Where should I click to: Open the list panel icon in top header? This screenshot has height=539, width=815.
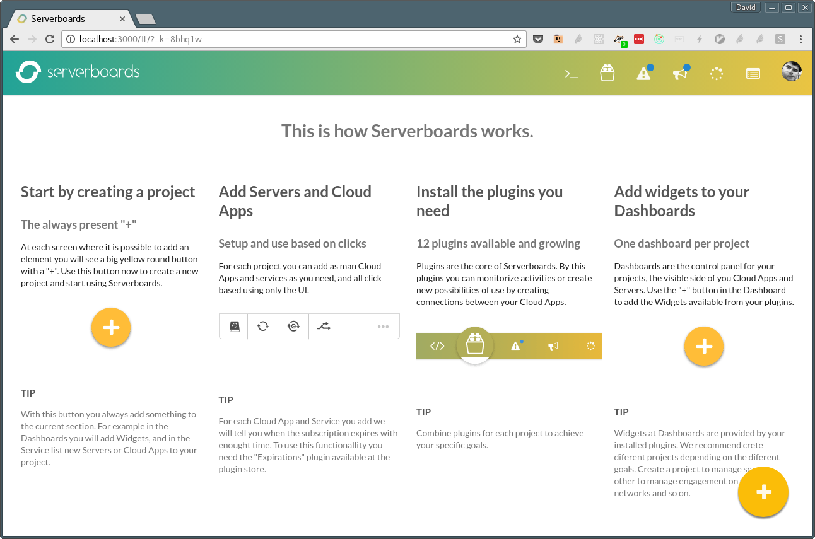tap(753, 74)
